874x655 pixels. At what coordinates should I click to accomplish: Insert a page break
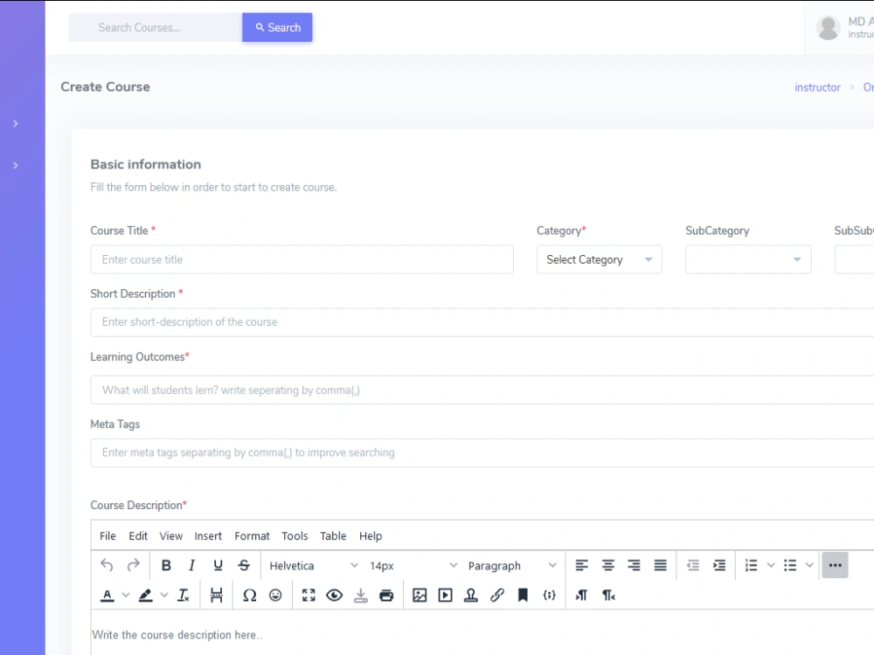tap(216, 596)
